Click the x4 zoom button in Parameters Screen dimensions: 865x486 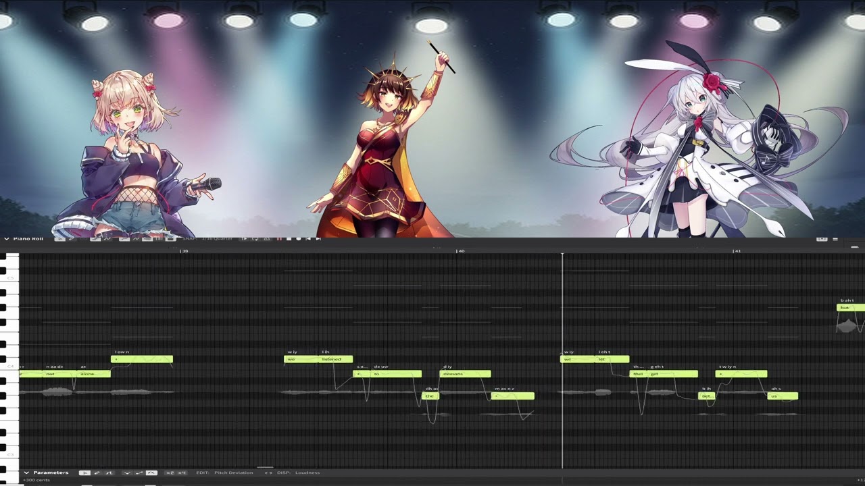pos(182,473)
